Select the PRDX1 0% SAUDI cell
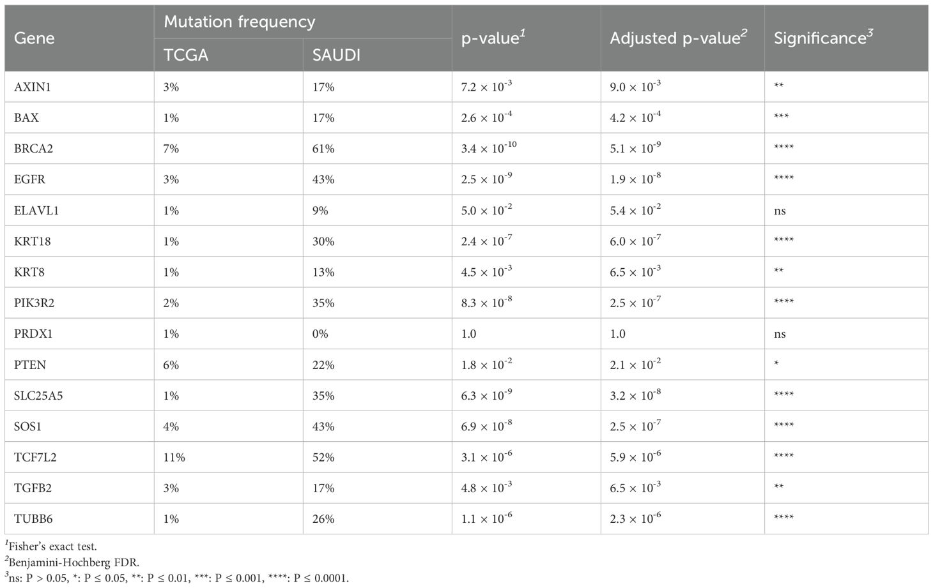The image size is (933, 588). pos(320,334)
